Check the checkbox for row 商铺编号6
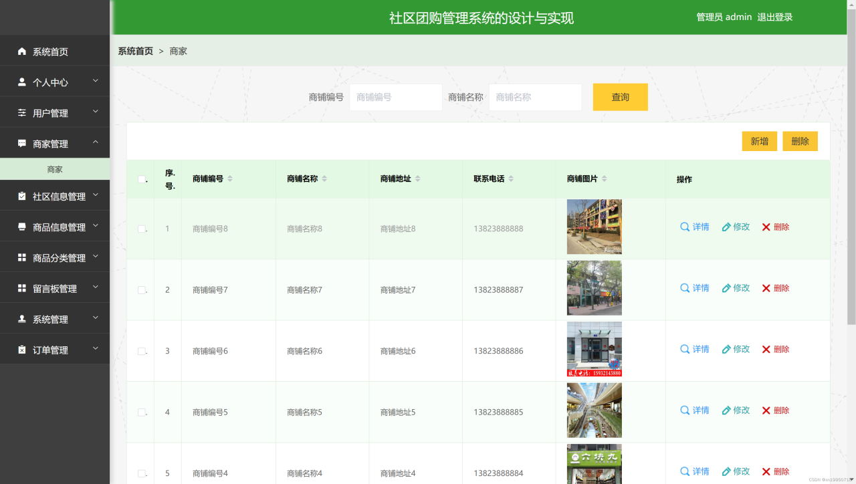 (x=142, y=351)
